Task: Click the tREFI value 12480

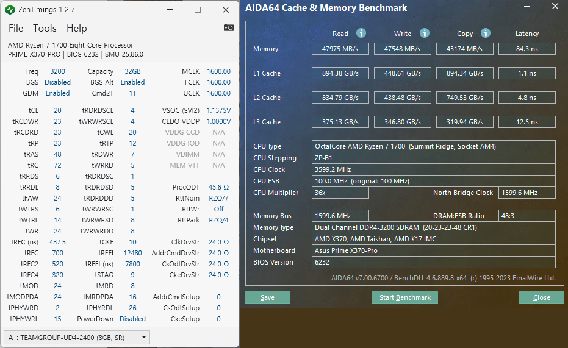Action: click(132, 253)
